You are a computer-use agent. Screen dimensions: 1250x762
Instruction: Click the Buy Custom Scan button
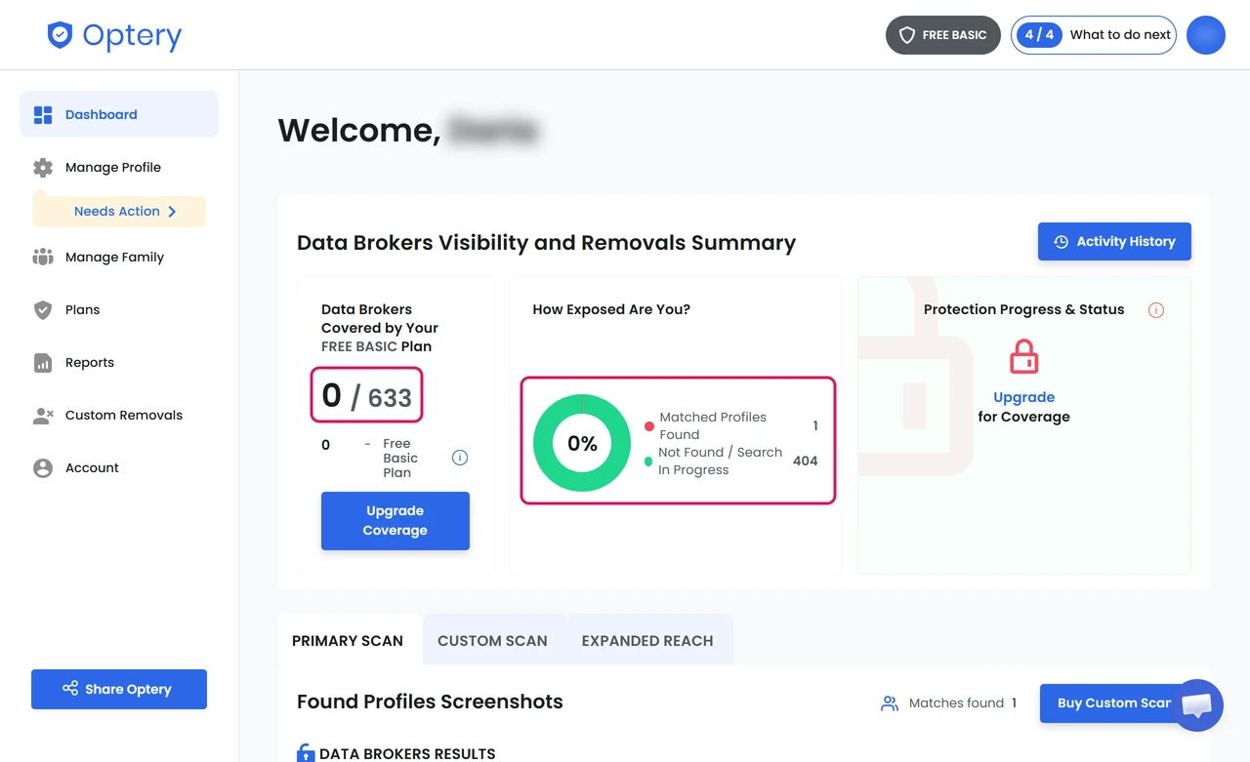1114,703
